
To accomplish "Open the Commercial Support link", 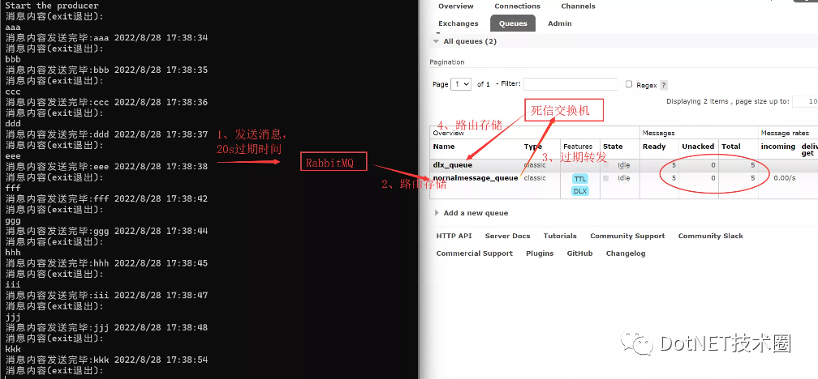I will [x=474, y=253].
